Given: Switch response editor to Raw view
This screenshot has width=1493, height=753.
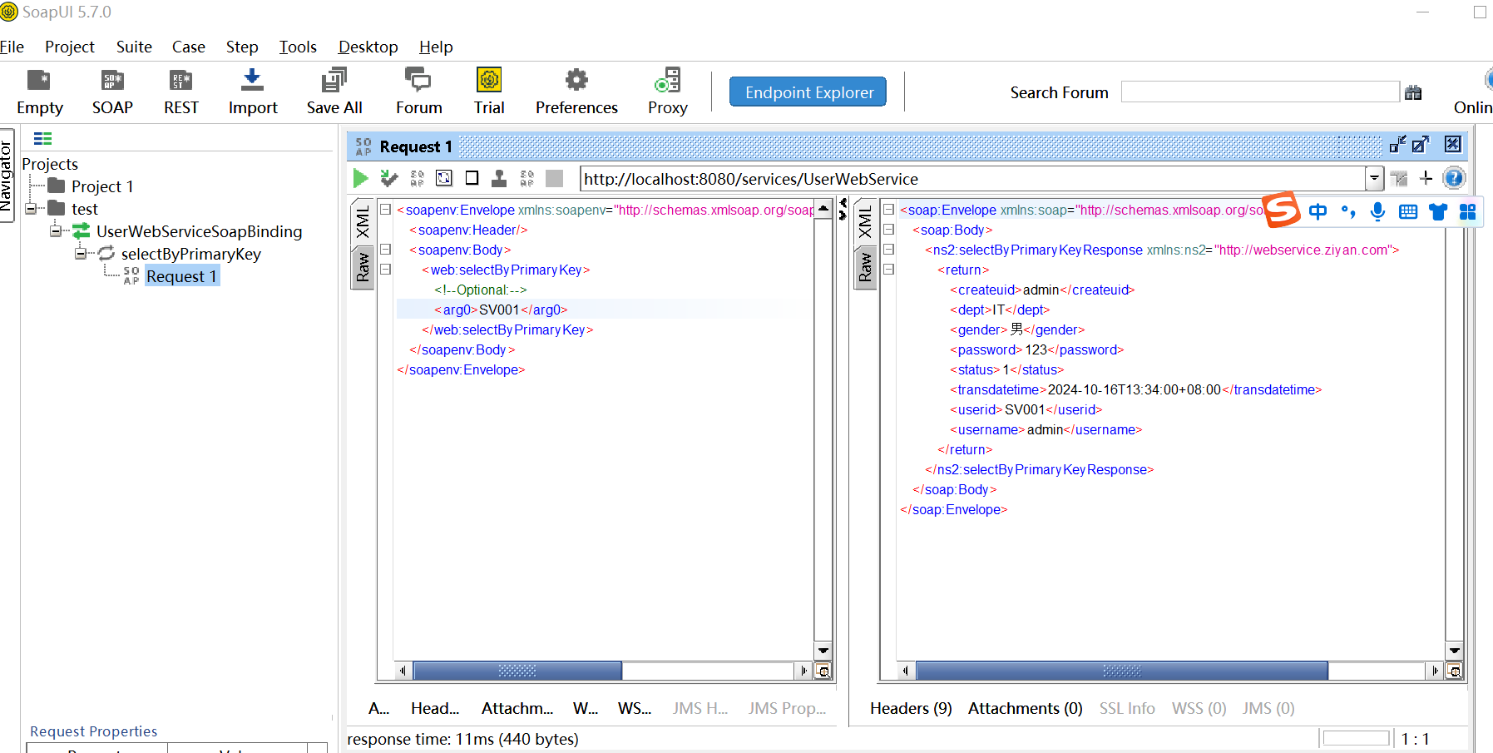Looking at the screenshot, I should [x=865, y=268].
